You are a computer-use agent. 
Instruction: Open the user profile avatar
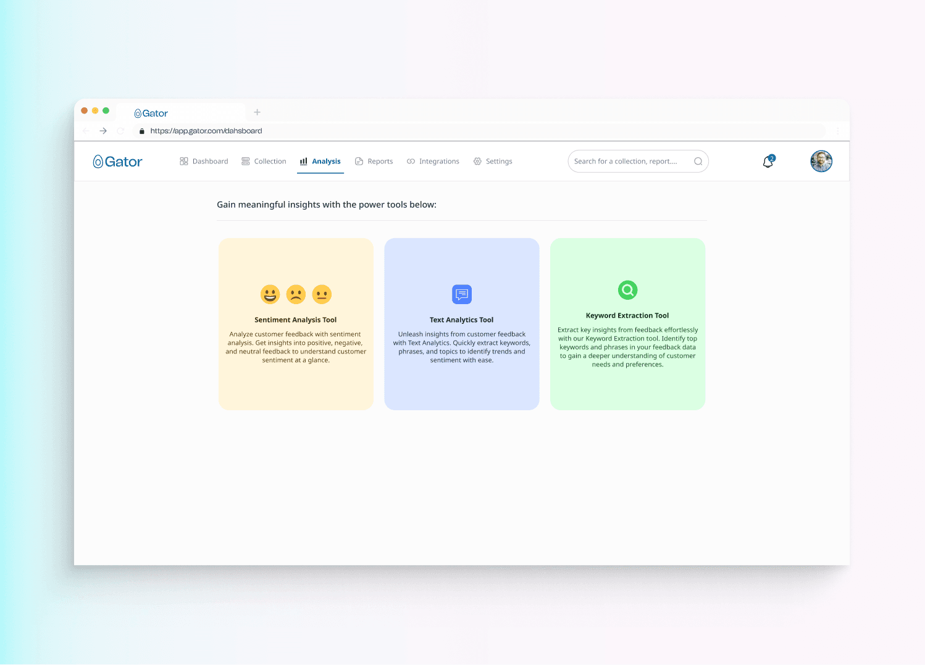(x=821, y=162)
